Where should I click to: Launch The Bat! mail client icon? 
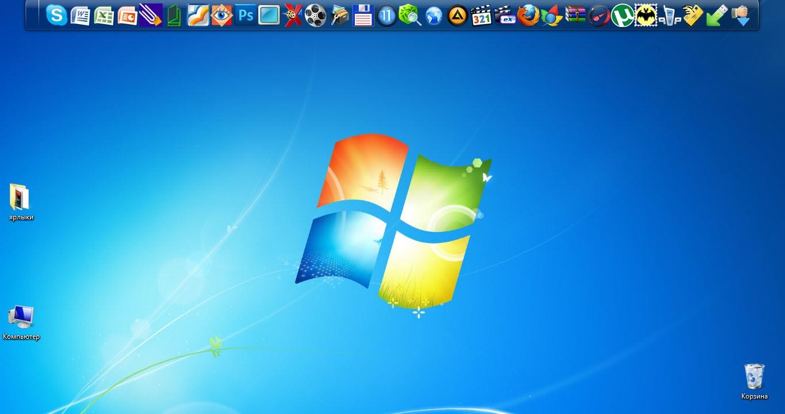(x=646, y=15)
